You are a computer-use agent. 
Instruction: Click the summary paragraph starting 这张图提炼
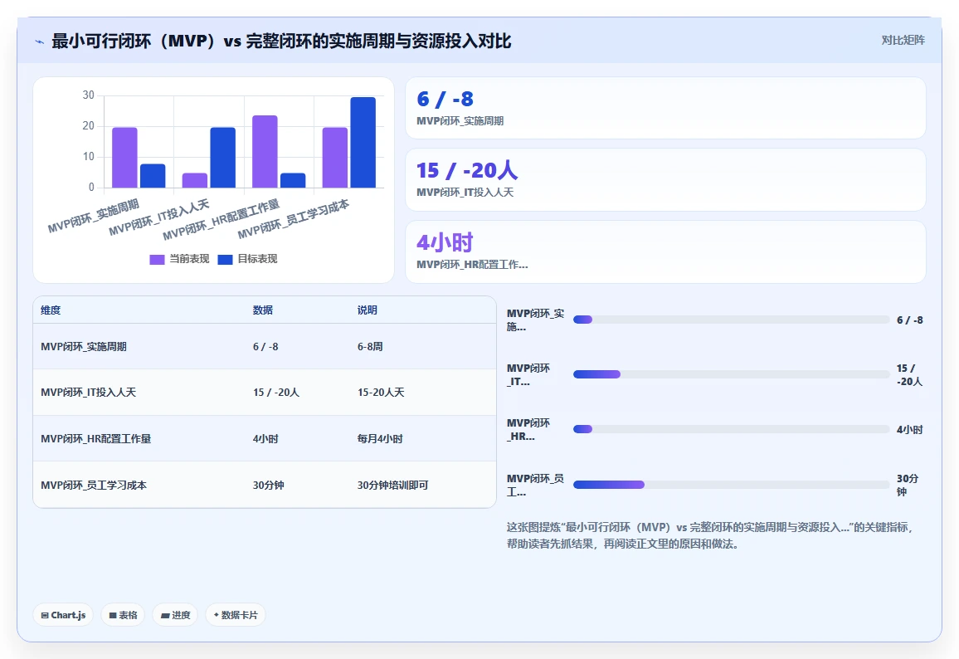click(x=709, y=535)
